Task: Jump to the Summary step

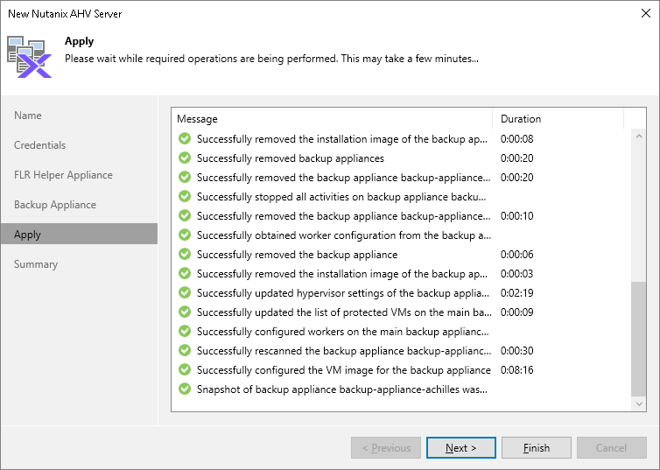Action: tap(36, 264)
